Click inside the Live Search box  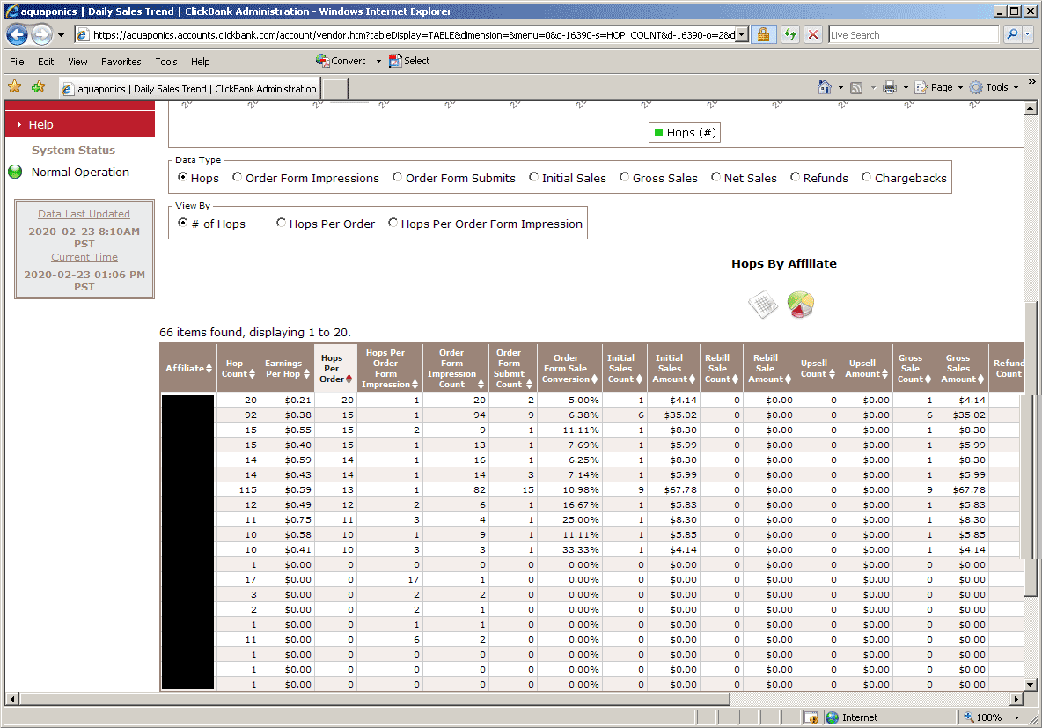click(913, 35)
